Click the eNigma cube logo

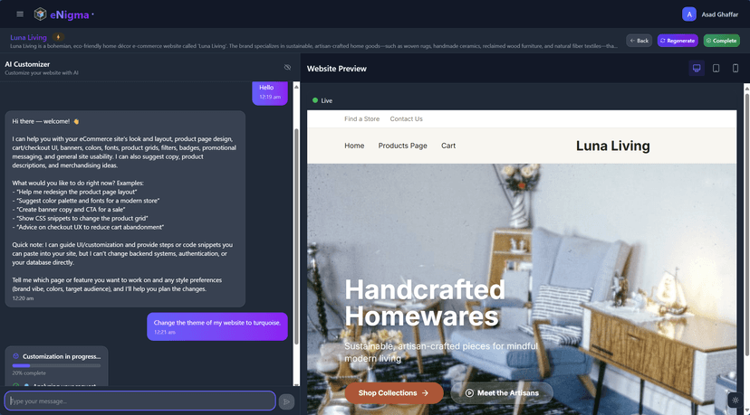pyautogui.click(x=40, y=14)
